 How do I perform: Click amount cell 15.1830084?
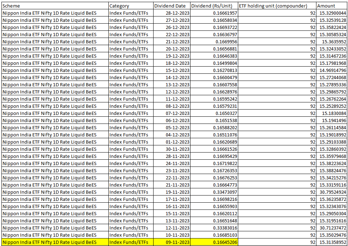click(x=331, y=114)
